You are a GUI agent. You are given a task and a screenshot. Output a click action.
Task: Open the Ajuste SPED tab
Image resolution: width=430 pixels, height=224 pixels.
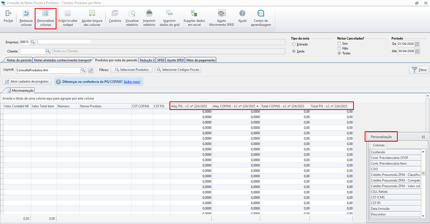[175, 60]
